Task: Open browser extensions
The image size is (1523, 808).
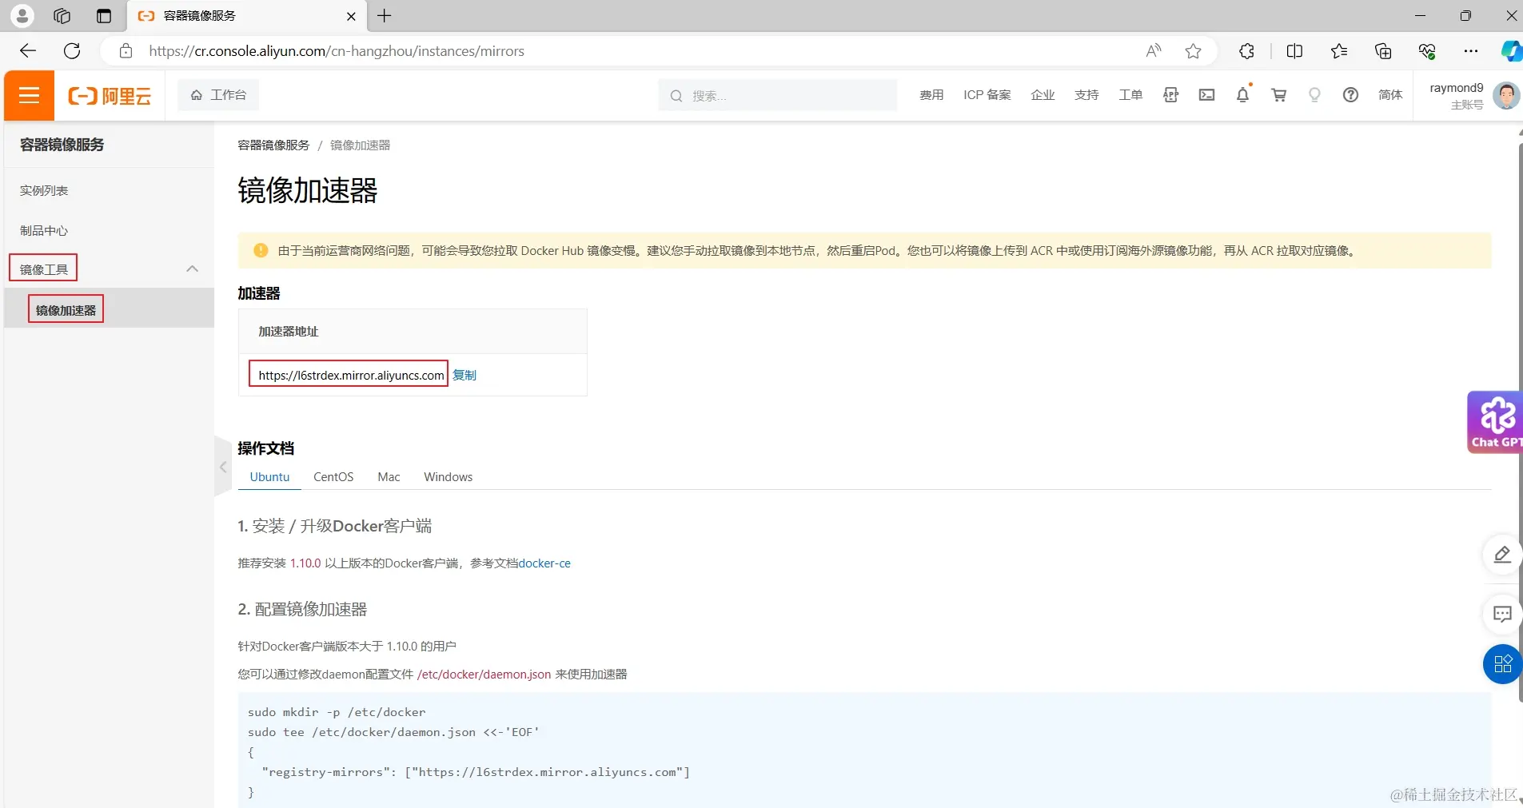Action: [x=1247, y=51]
